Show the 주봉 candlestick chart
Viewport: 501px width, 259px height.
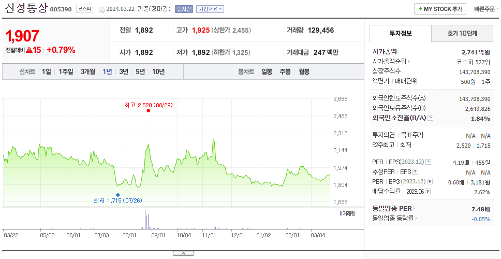point(285,71)
